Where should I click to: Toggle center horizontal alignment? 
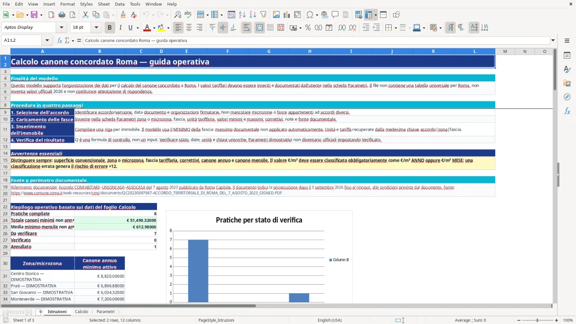point(189,28)
